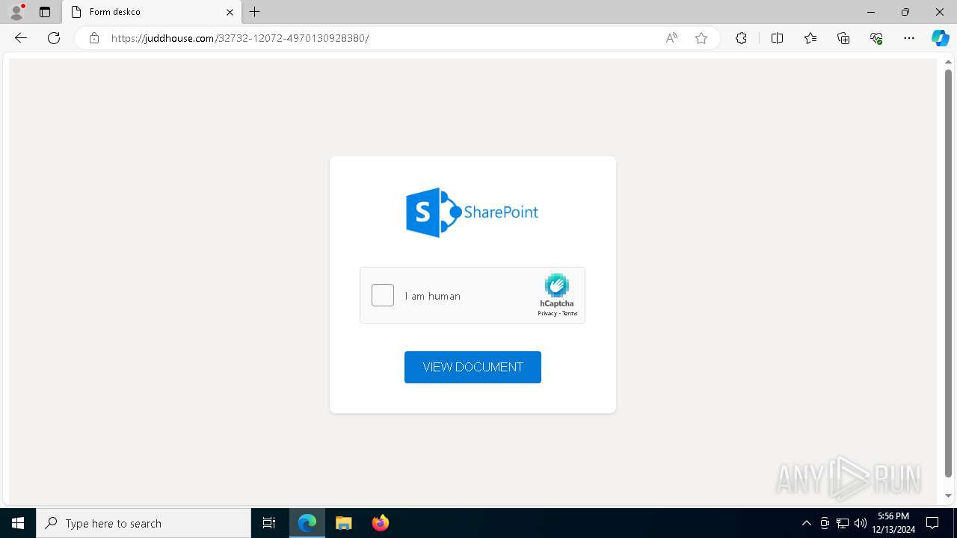Open the hCaptcha Terms link
Screen dimensions: 957x538
(570, 313)
